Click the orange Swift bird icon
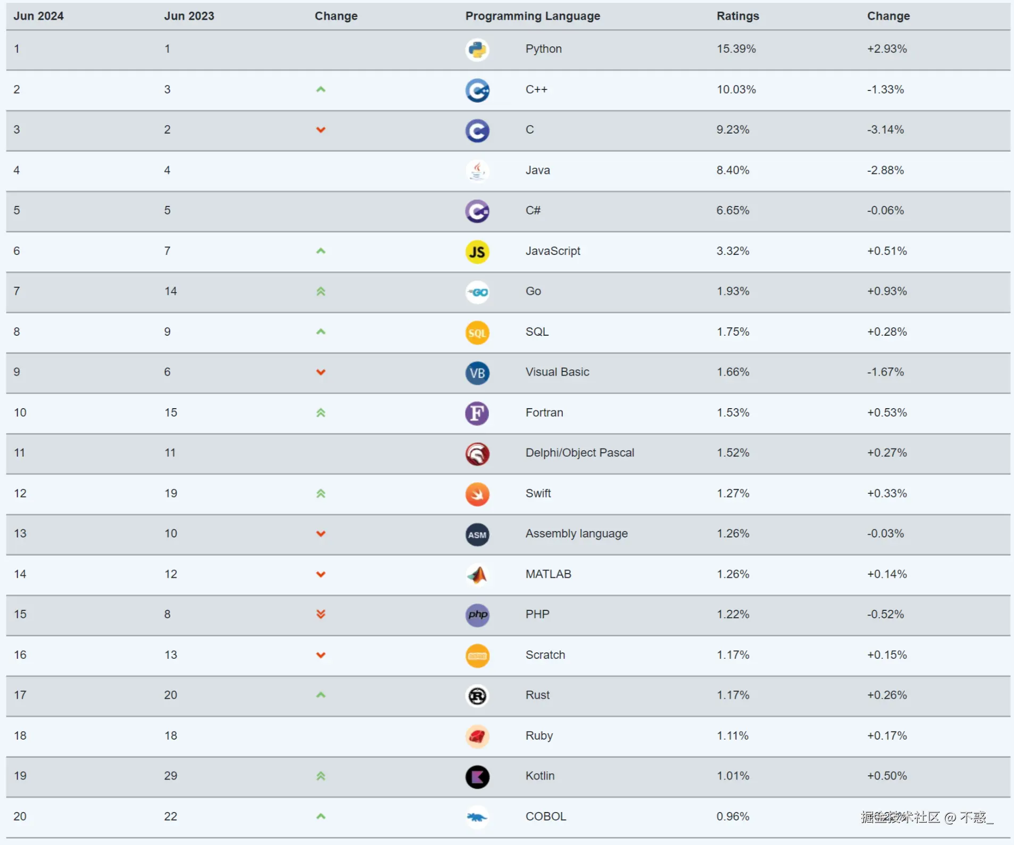This screenshot has height=845, width=1014. click(477, 494)
